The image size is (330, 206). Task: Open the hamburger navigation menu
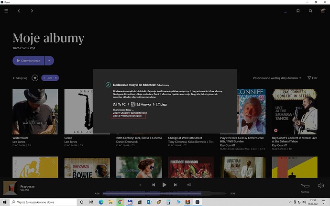coord(6,11)
